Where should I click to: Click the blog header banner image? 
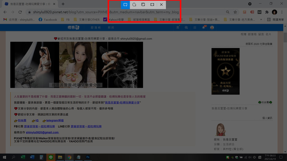(x=77, y=65)
